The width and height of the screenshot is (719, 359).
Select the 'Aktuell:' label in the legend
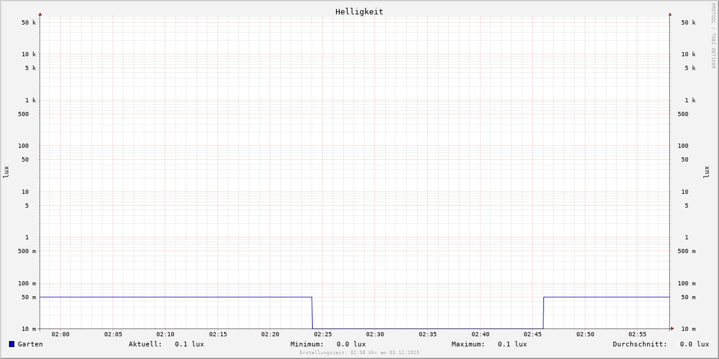coord(146,344)
